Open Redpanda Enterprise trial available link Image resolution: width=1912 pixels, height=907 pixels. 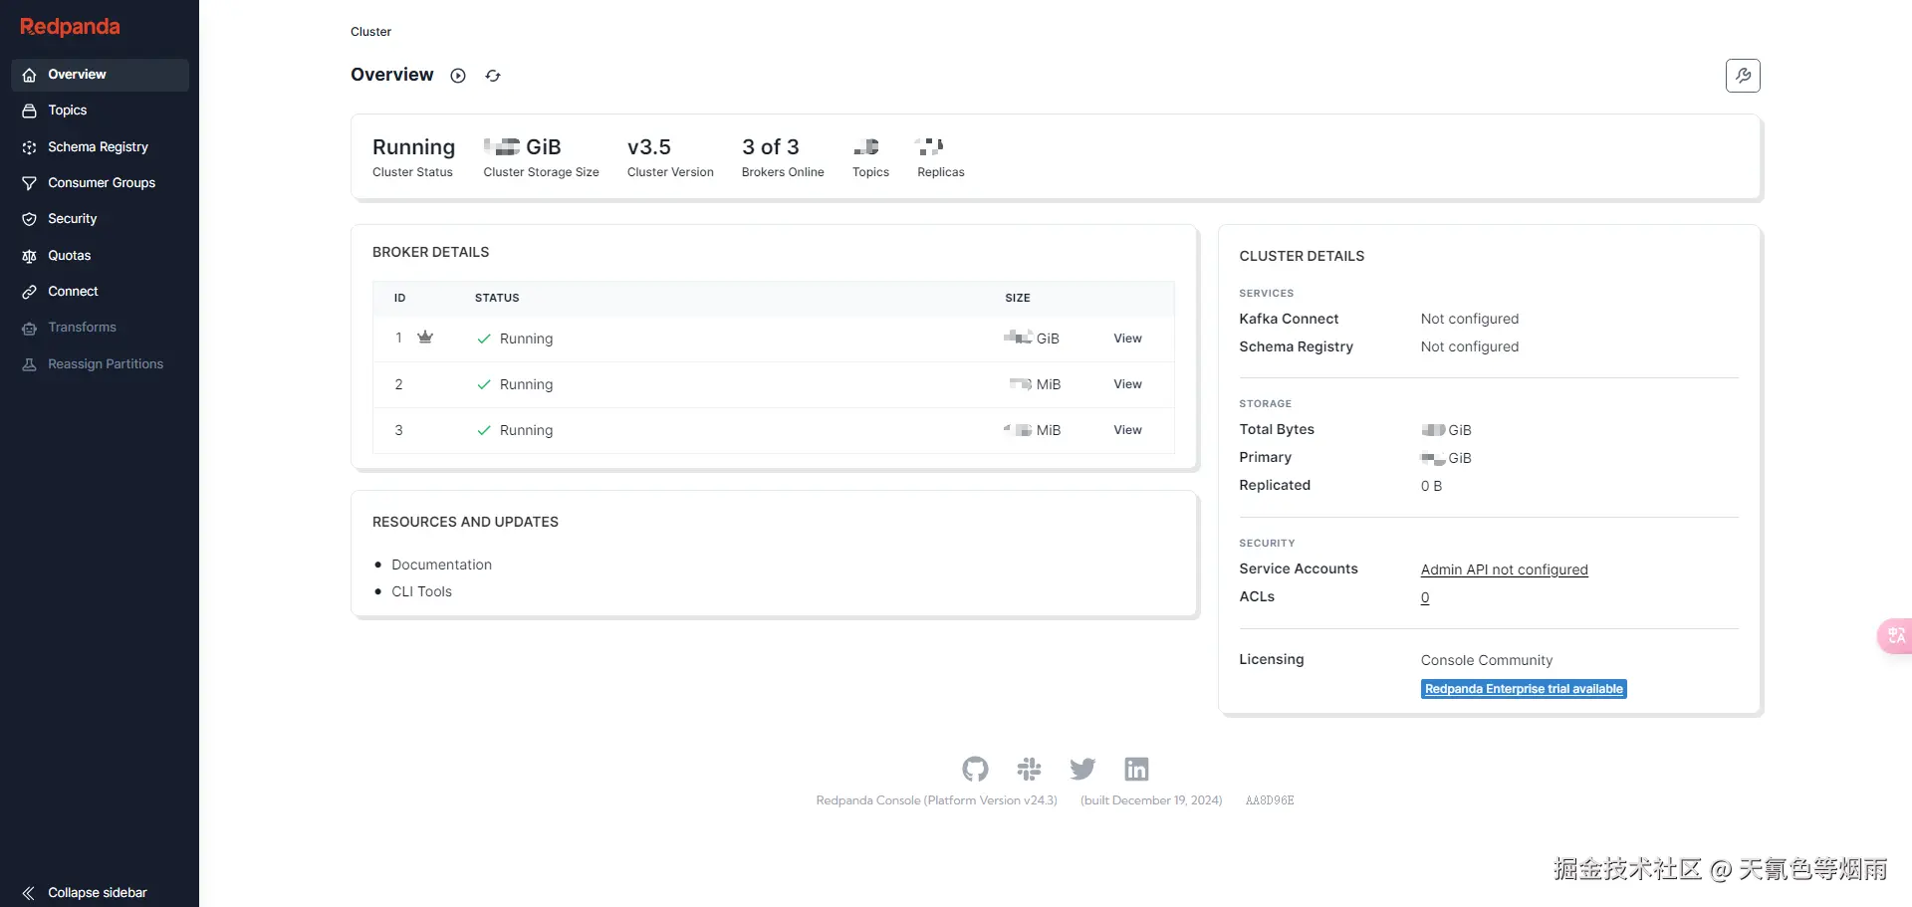pyautogui.click(x=1524, y=689)
